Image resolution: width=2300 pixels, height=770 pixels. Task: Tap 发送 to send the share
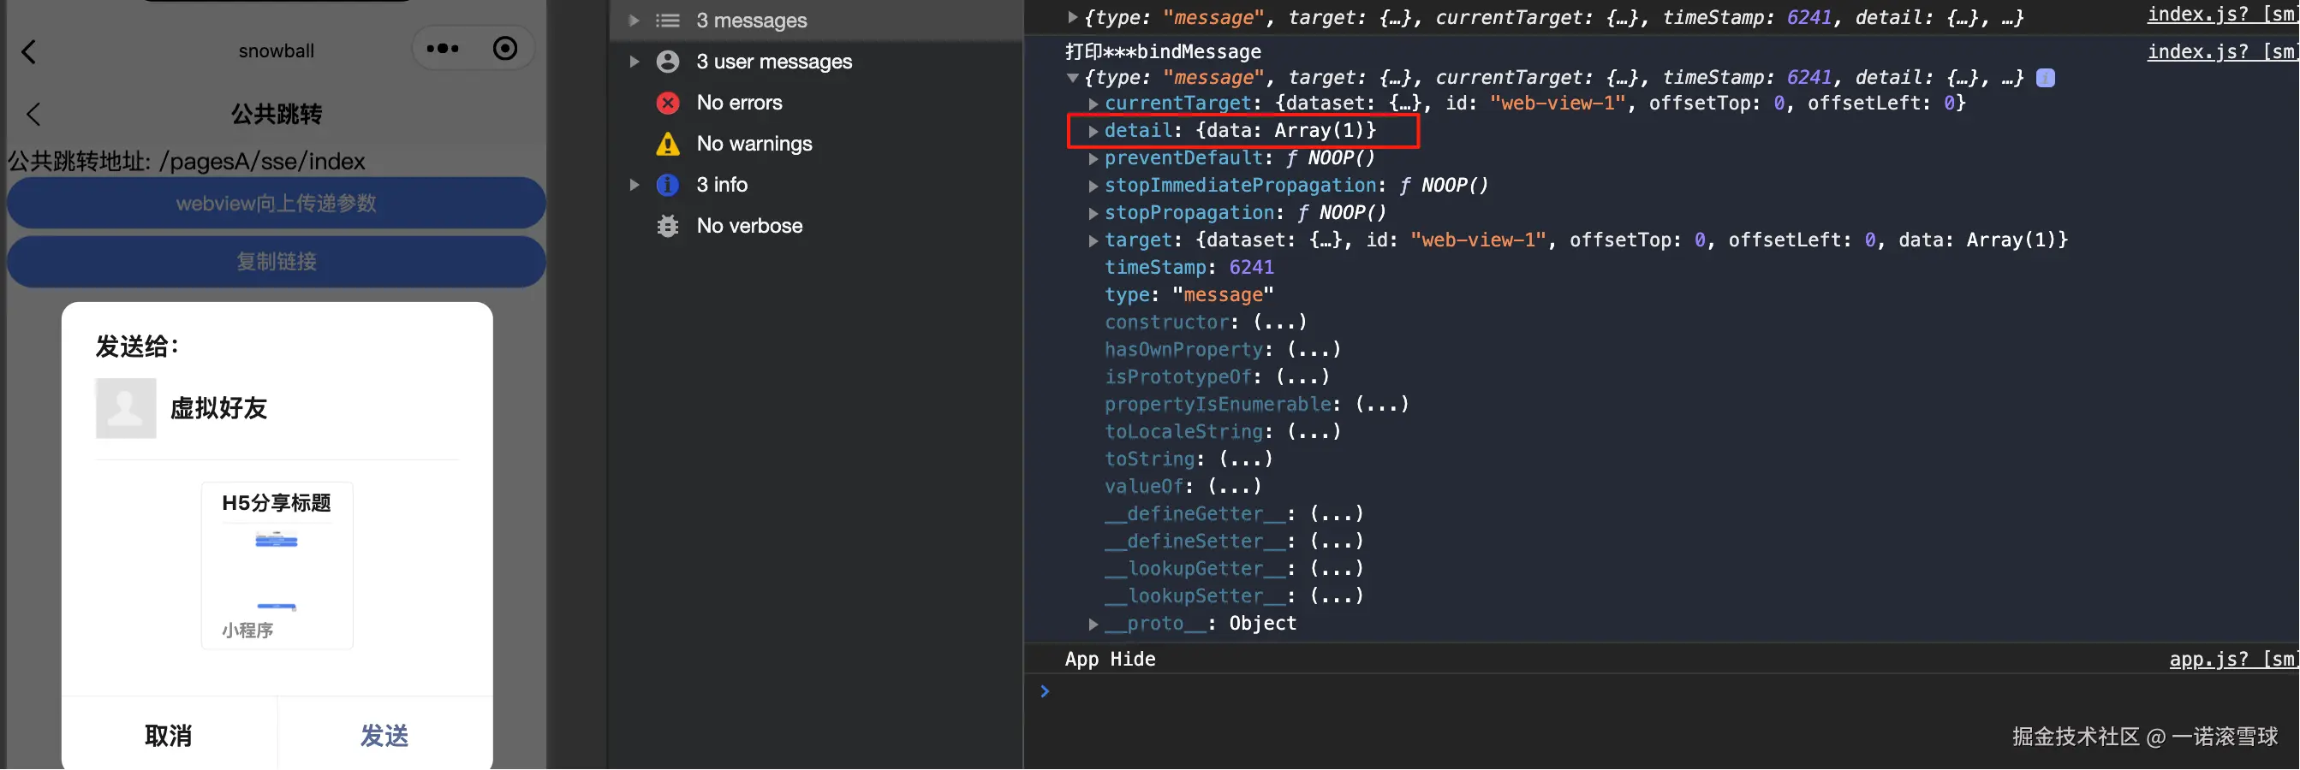[x=384, y=736]
